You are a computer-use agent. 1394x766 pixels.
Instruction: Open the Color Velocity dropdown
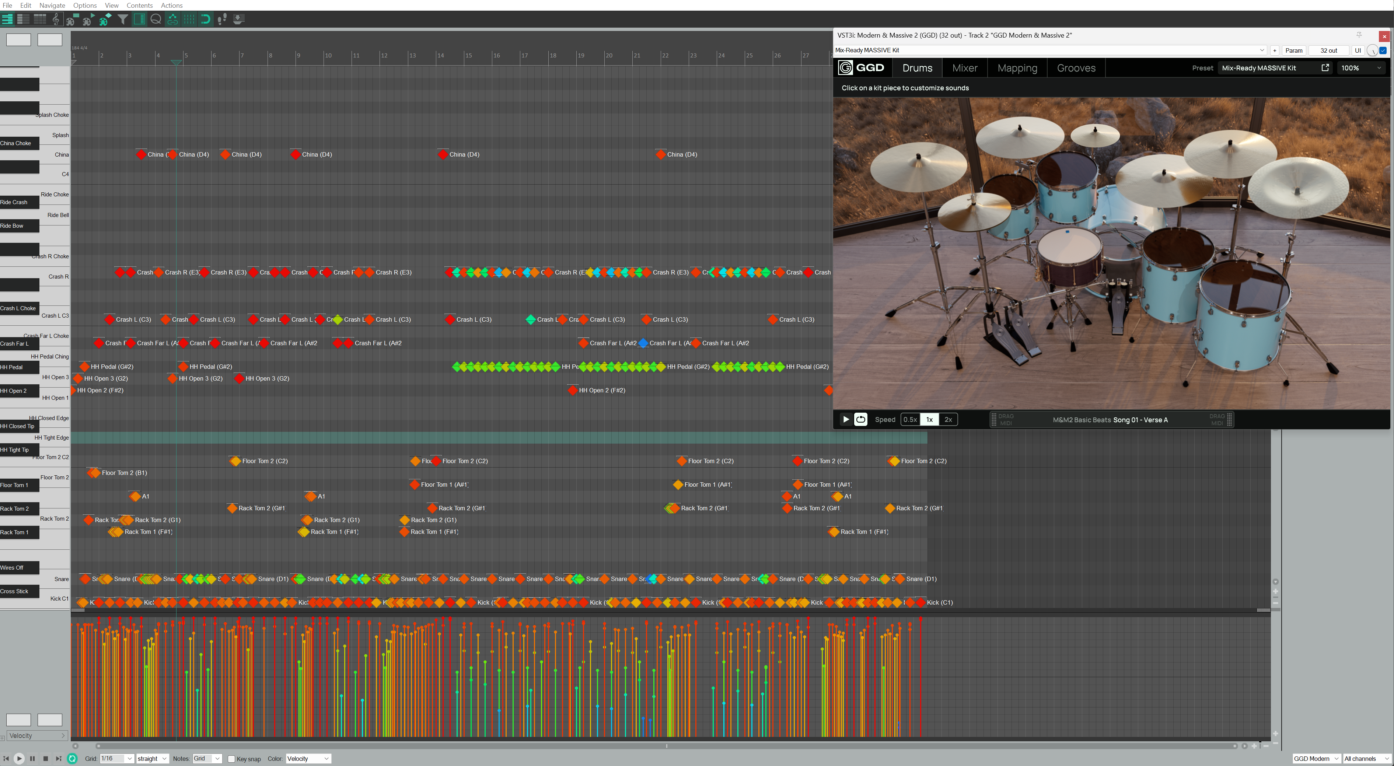308,758
